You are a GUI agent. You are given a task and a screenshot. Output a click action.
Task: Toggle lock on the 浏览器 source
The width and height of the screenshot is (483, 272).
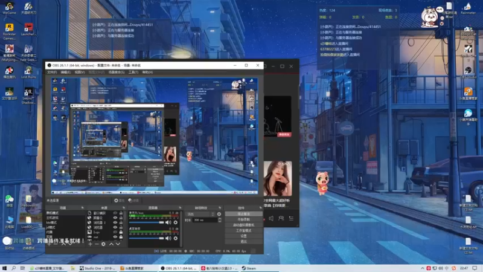(121, 227)
